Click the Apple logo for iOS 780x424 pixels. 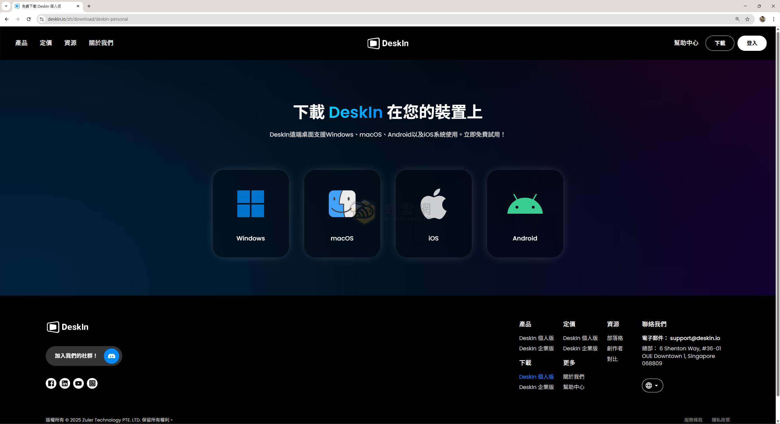[x=433, y=204]
